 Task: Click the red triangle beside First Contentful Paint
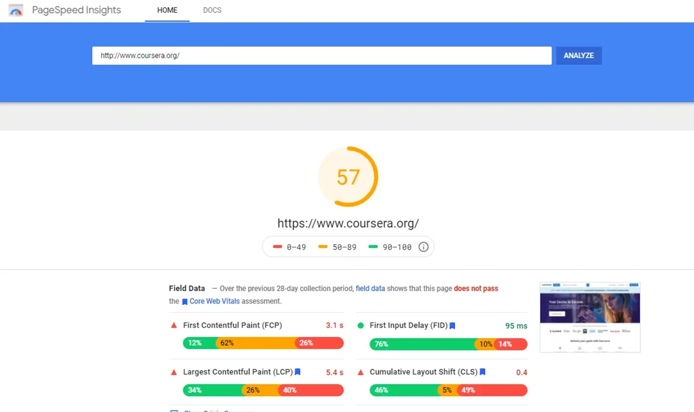[174, 325]
